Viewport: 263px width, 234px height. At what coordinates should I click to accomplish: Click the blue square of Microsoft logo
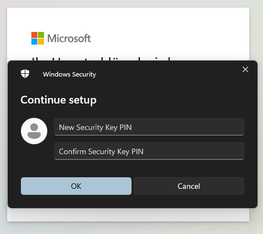pyautogui.click(x=34, y=42)
